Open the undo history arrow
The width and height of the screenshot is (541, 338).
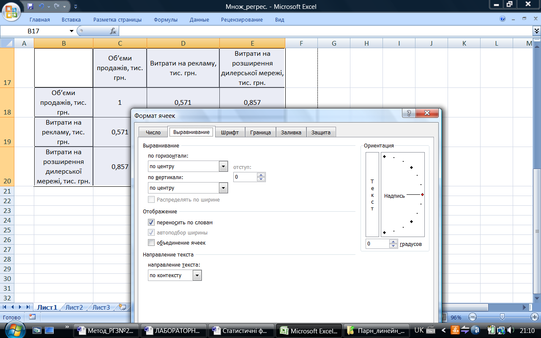pyautogui.click(x=48, y=6)
